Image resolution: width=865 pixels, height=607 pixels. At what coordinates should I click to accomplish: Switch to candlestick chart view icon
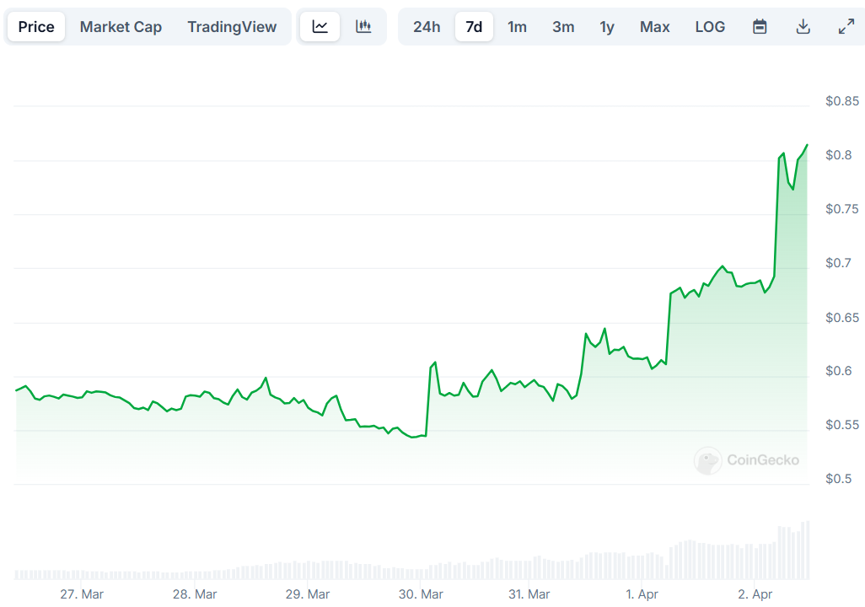point(363,26)
